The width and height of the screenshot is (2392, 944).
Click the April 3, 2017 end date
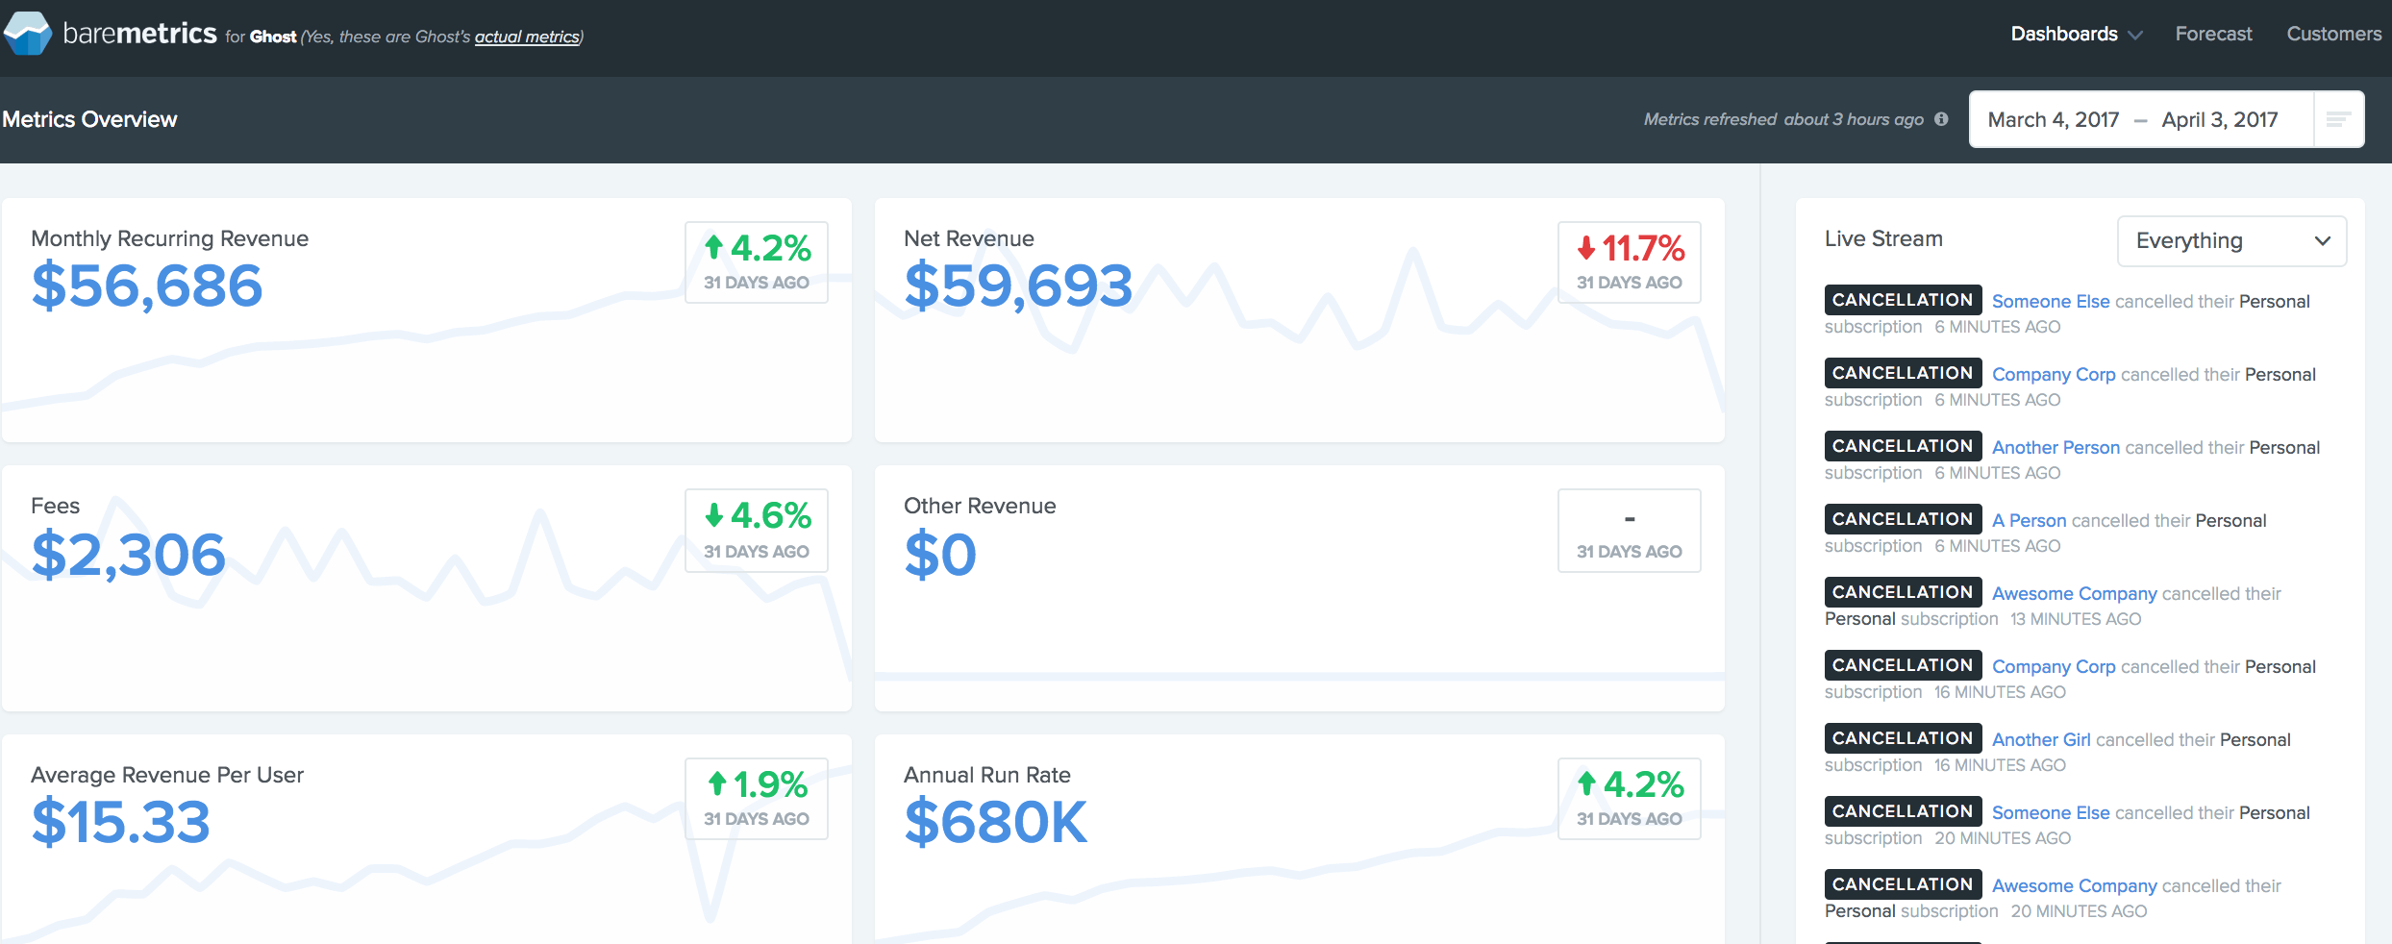pyautogui.click(x=2219, y=119)
